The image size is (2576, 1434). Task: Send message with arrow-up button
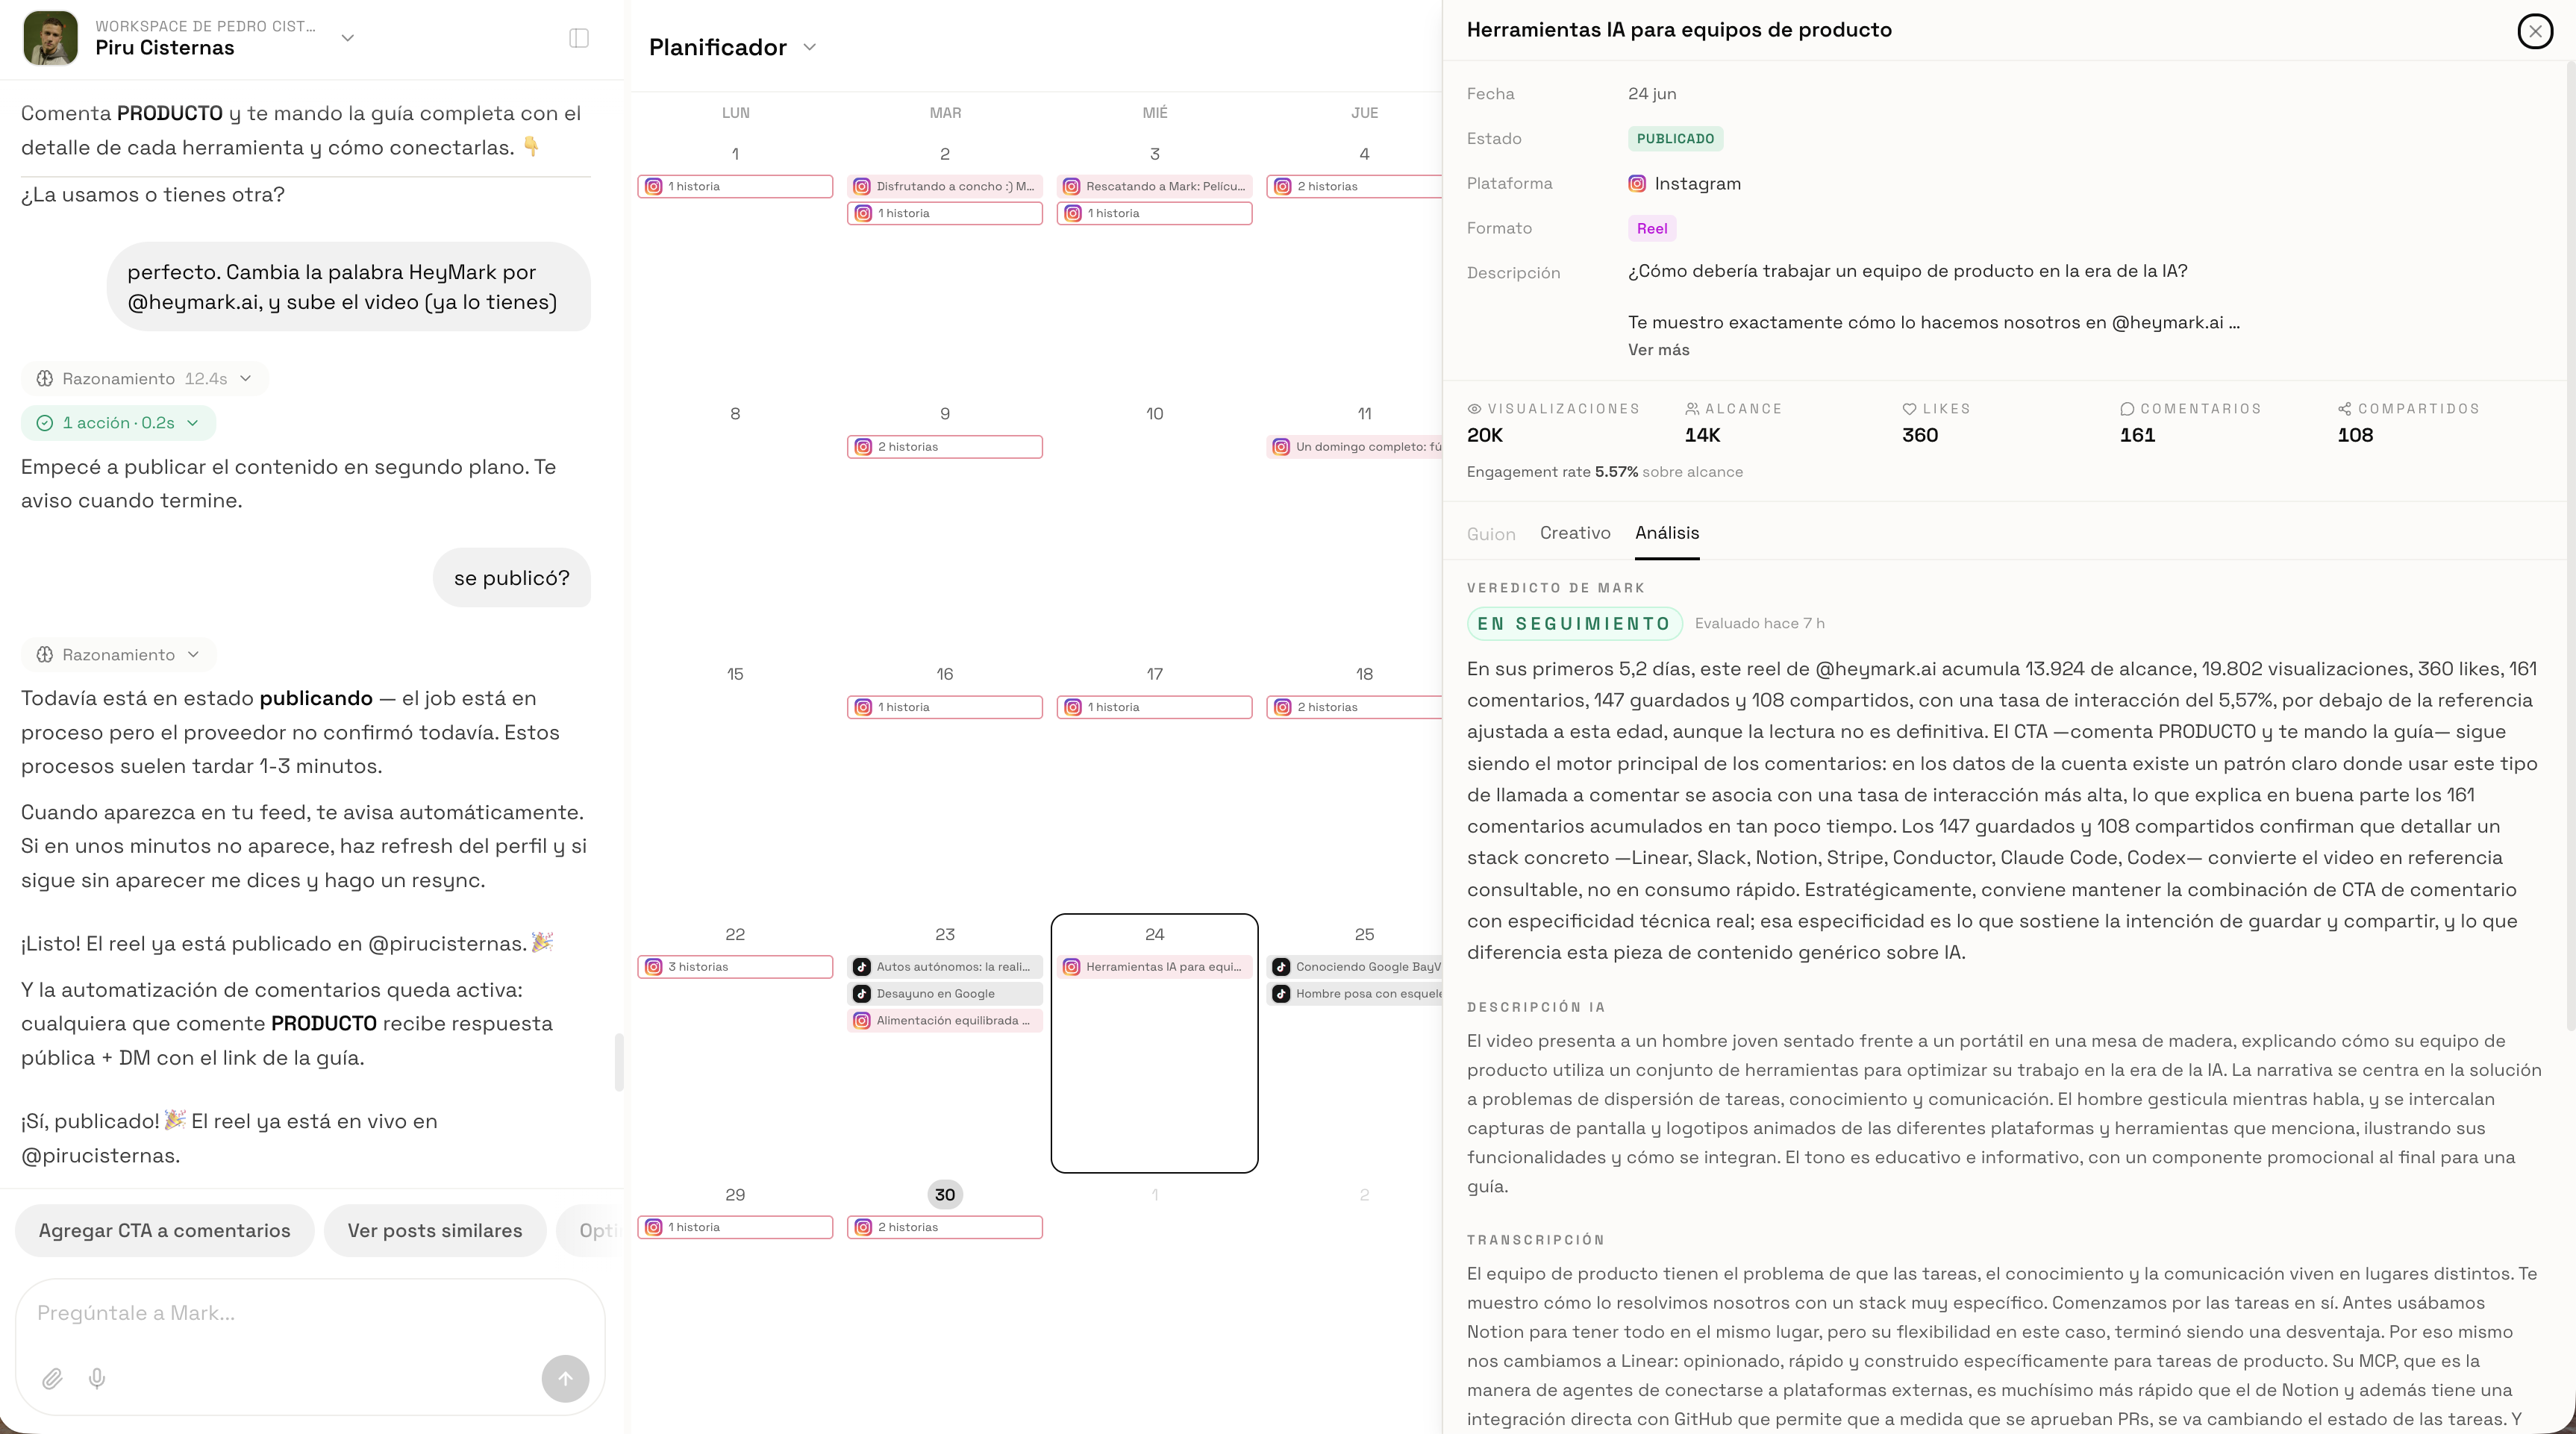coord(565,1379)
